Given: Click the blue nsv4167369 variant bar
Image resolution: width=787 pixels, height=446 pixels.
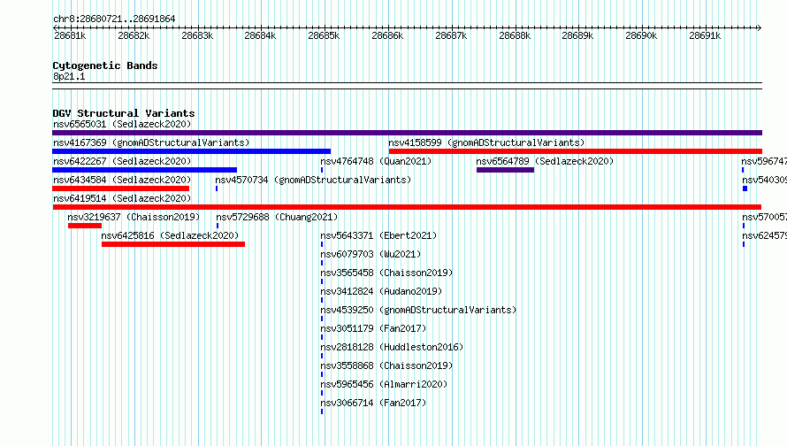Looking at the screenshot, I should (191, 151).
